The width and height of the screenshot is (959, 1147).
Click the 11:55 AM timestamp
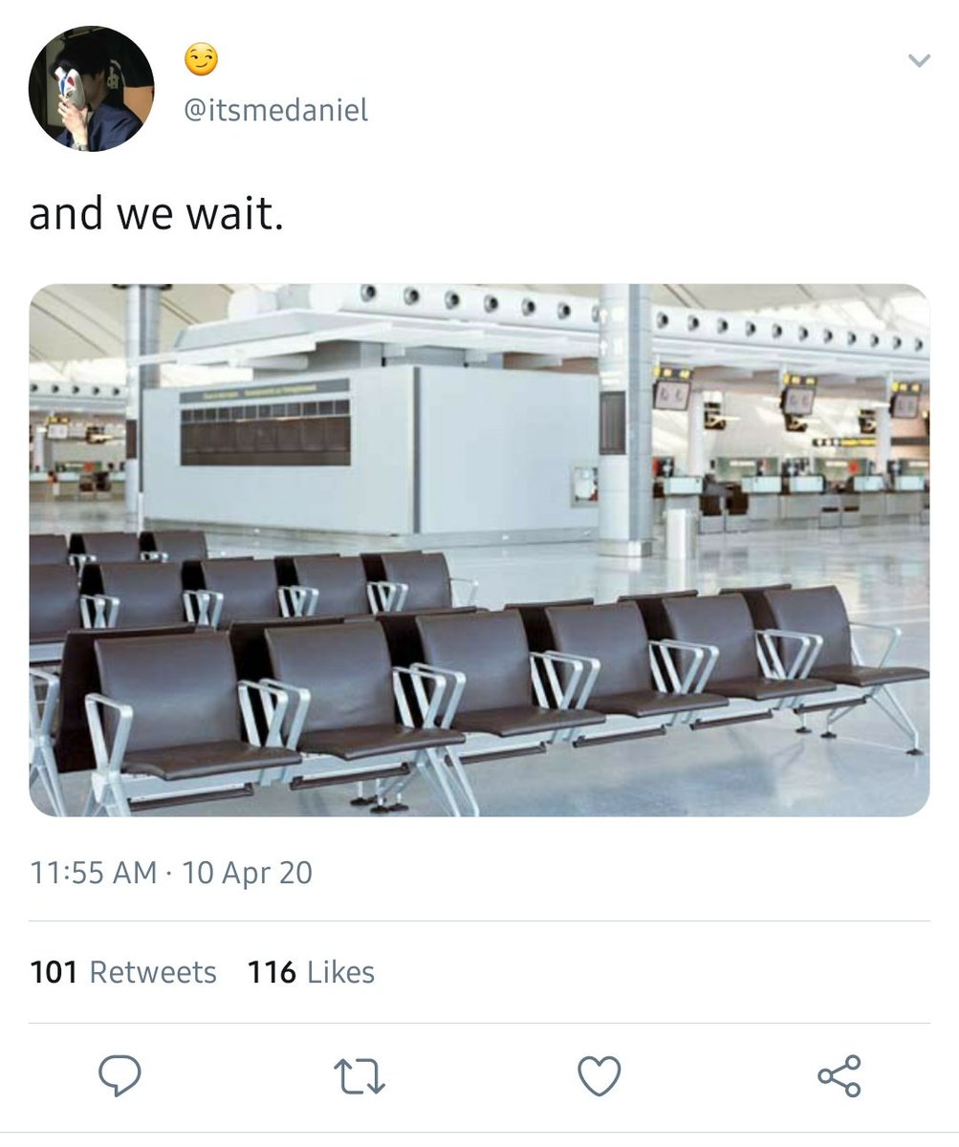[93, 873]
